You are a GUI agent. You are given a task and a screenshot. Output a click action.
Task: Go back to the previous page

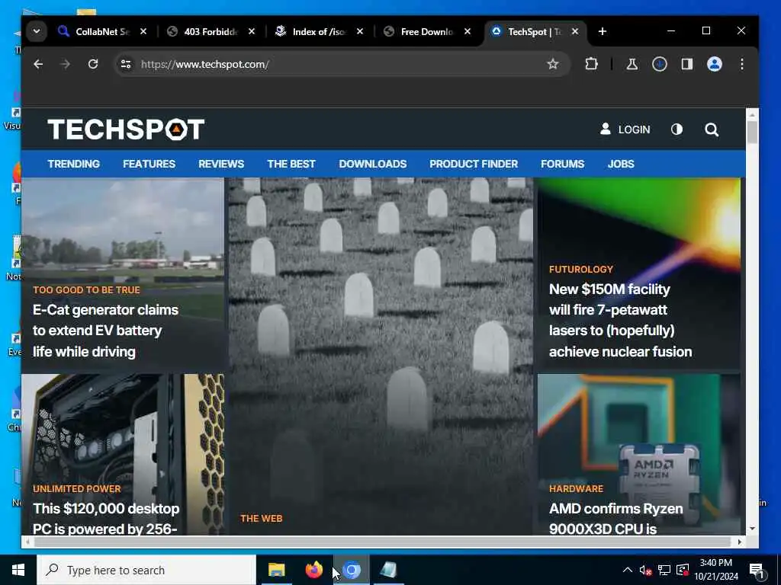38,64
